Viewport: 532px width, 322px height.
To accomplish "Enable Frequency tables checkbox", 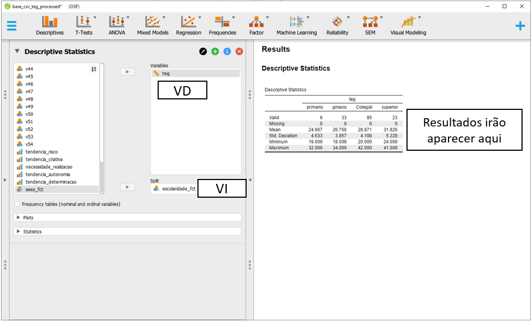I will click(x=18, y=204).
